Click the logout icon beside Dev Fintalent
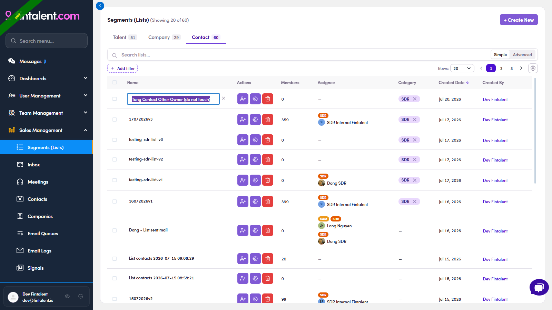The image size is (552, 310). 81,296
